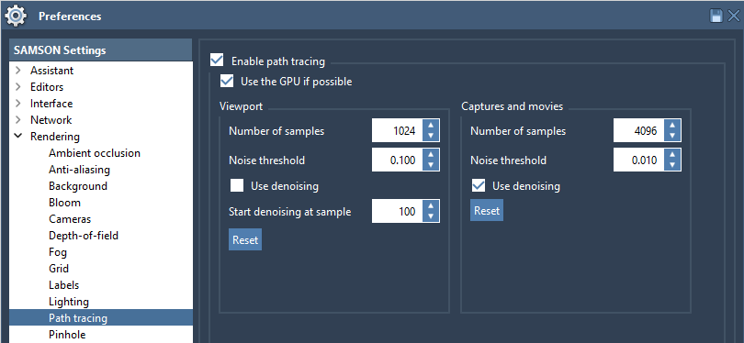Disable the Enable path tracing checkbox
This screenshot has width=744, height=343.
[x=217, y=61]
